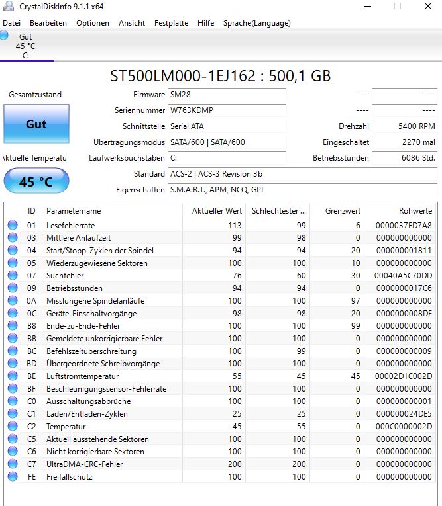Select the C: drive tab at top

pyautogui.click(x=25, y=46)
